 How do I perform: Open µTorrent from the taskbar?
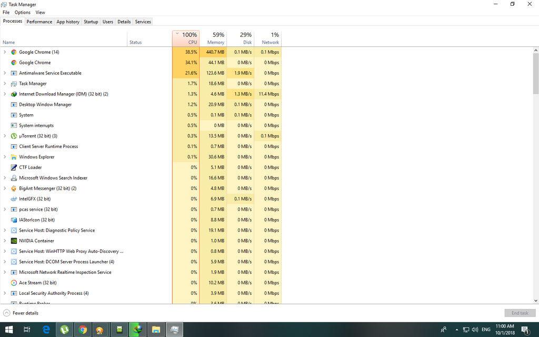point(65,330)
